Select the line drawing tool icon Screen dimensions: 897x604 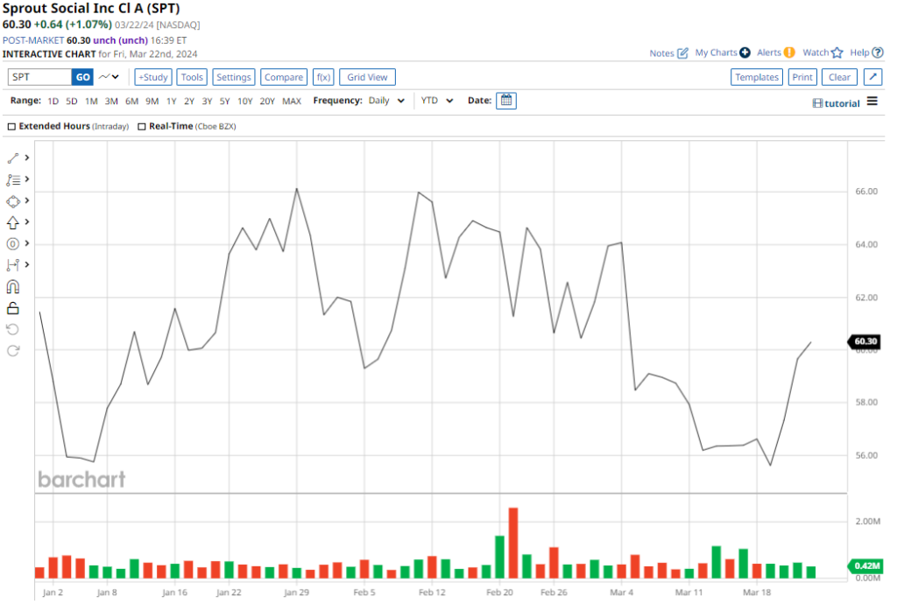13,158
